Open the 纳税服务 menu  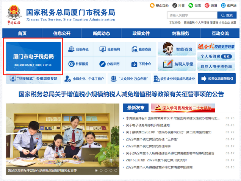point(181,33)
